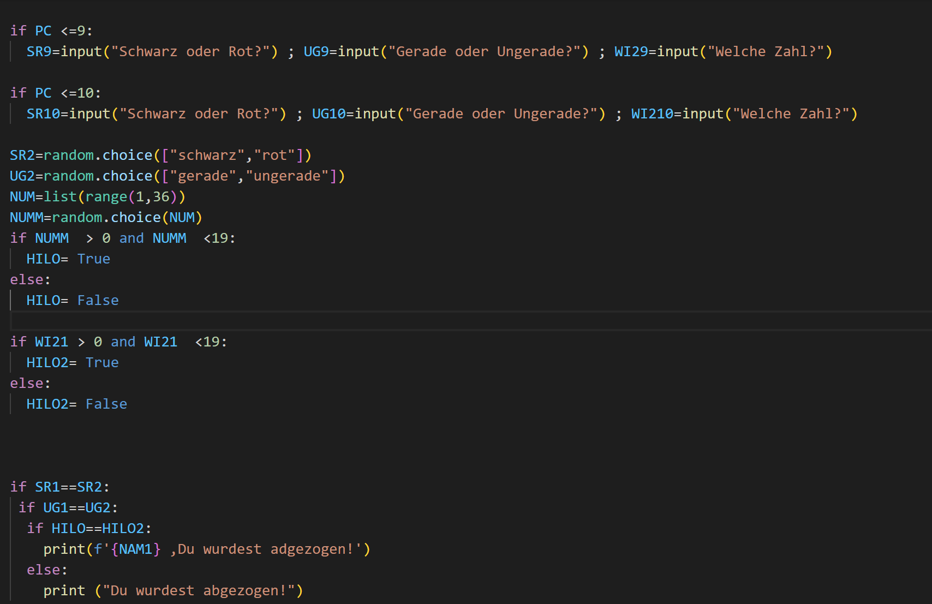
Task: Click the 'if SR1==SR2:' line
Action: pyautogui.click(x=60, y=487)
